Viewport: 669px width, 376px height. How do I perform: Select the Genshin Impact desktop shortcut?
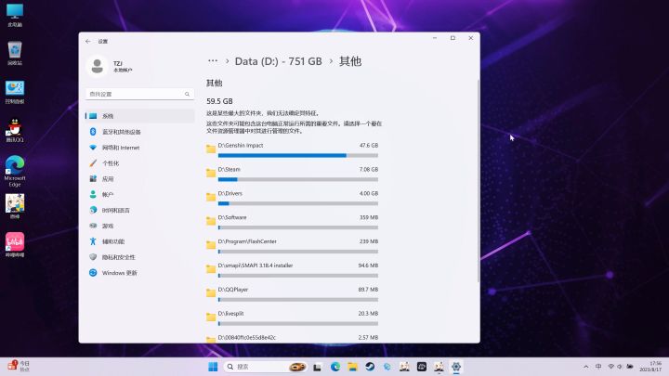[x=15, y=207]
